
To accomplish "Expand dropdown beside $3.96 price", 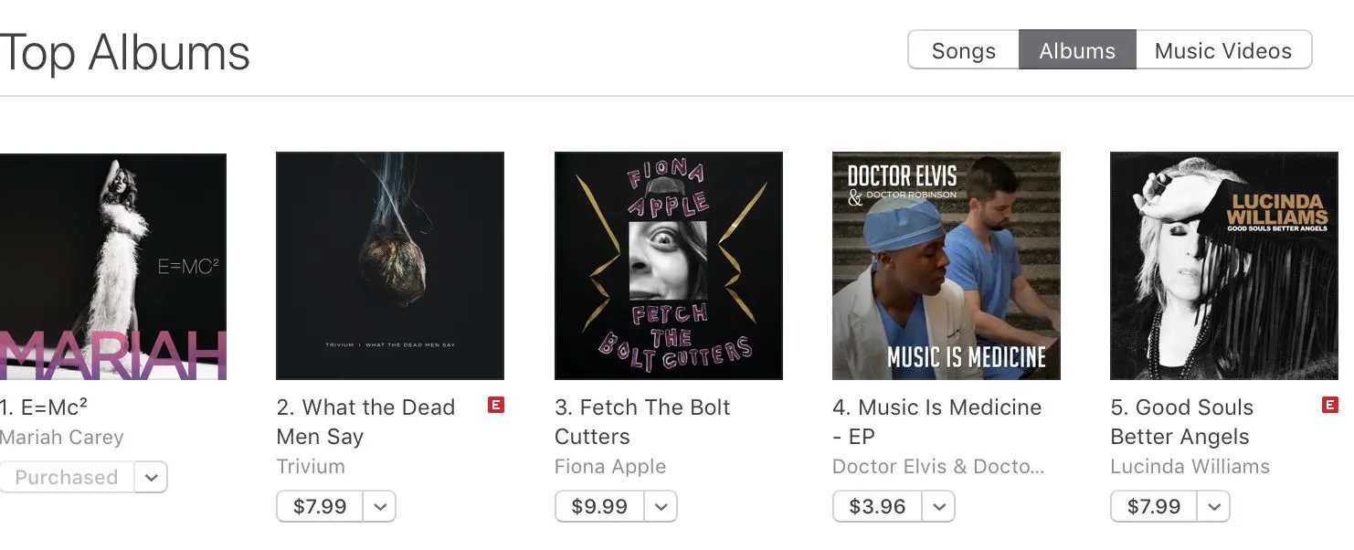I will tap(939, 506).
